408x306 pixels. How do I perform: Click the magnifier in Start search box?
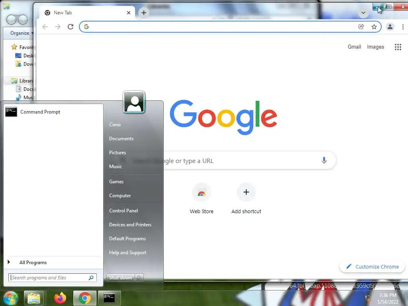[91, 278]
